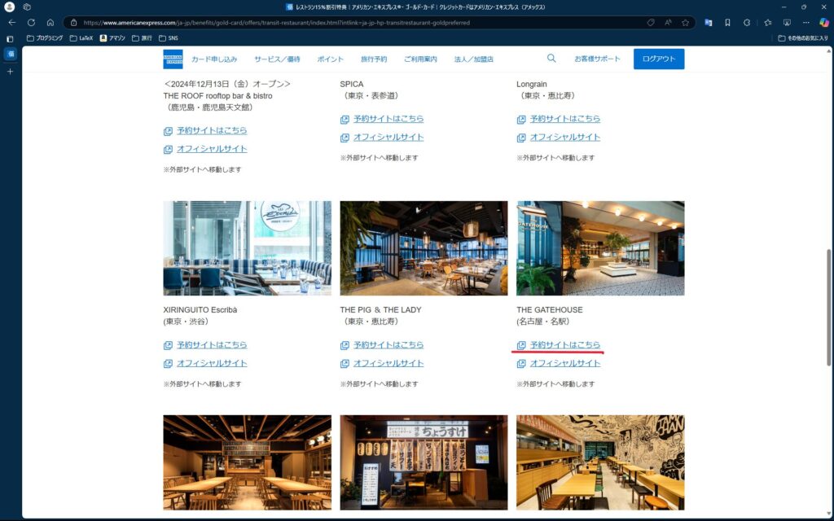Select the Longrain name text
Viewport: 834px width, 521px height.
[531, 84]
